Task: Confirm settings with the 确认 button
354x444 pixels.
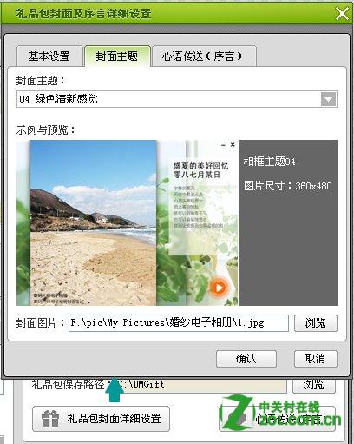Action: pyautogui.click(x=246, y=359)
